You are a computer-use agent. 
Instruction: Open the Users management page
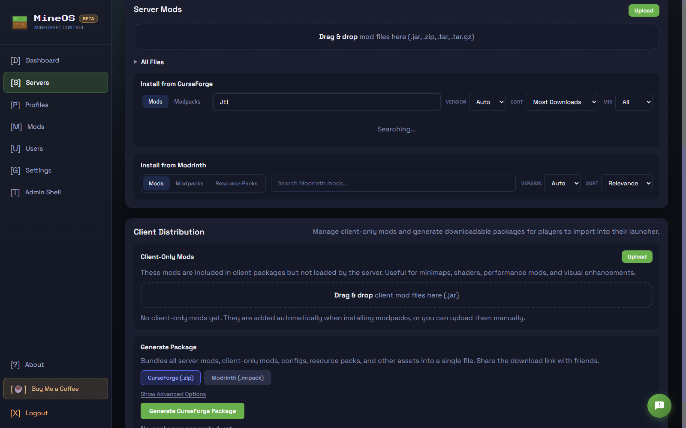pos(34,149)
